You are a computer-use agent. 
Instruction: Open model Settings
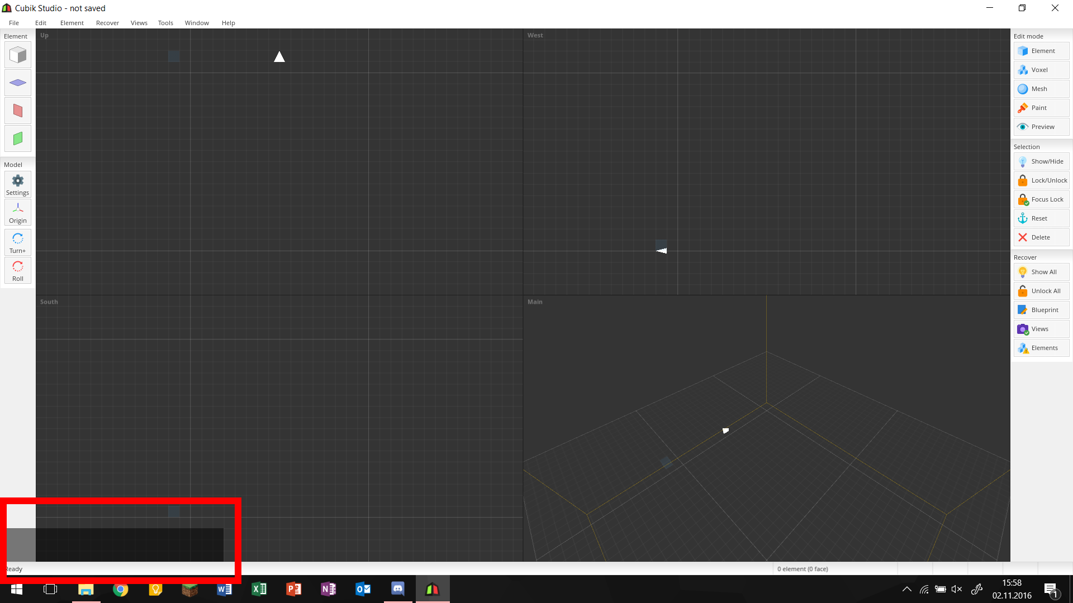pyautogui.click(x=18, y=185)
